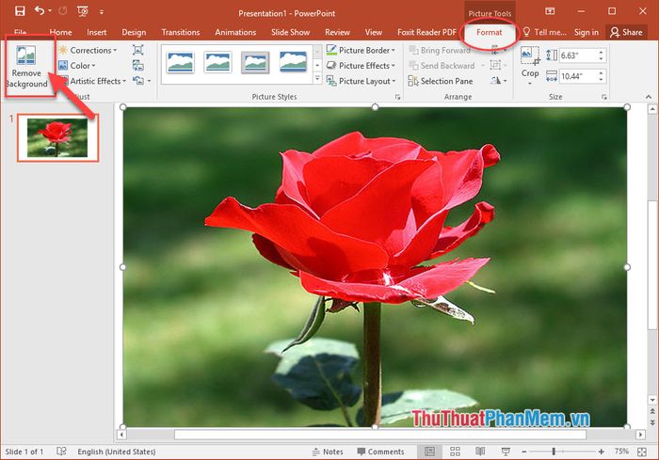Open the Slide Show tab

[x=290, y=32]
